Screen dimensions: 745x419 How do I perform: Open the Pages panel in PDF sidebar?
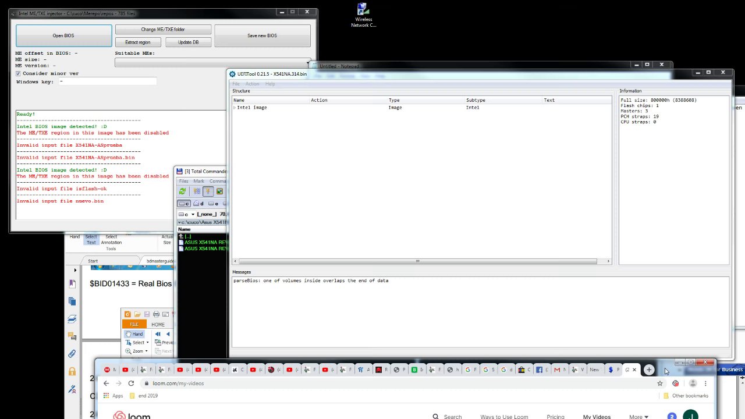coord(72,301)
